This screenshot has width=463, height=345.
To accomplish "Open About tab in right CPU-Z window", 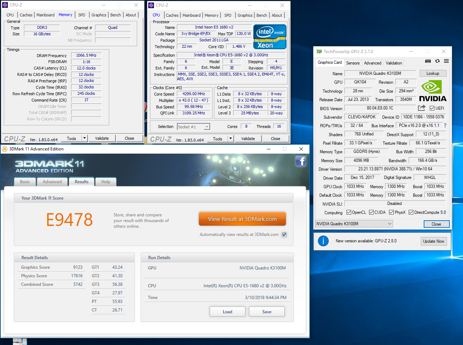I will [277, 15].
